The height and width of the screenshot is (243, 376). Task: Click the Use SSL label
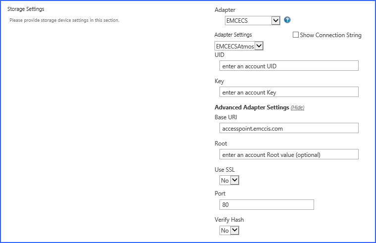[x=225, y=170]
